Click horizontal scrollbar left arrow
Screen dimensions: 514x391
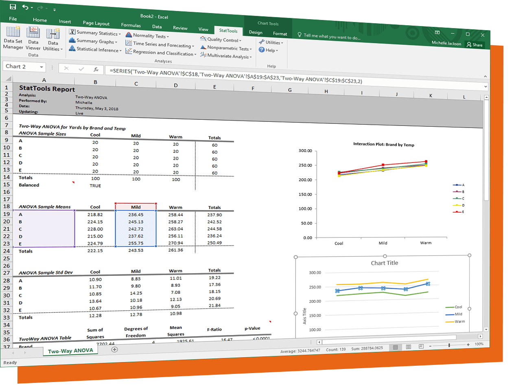(319, 342)
